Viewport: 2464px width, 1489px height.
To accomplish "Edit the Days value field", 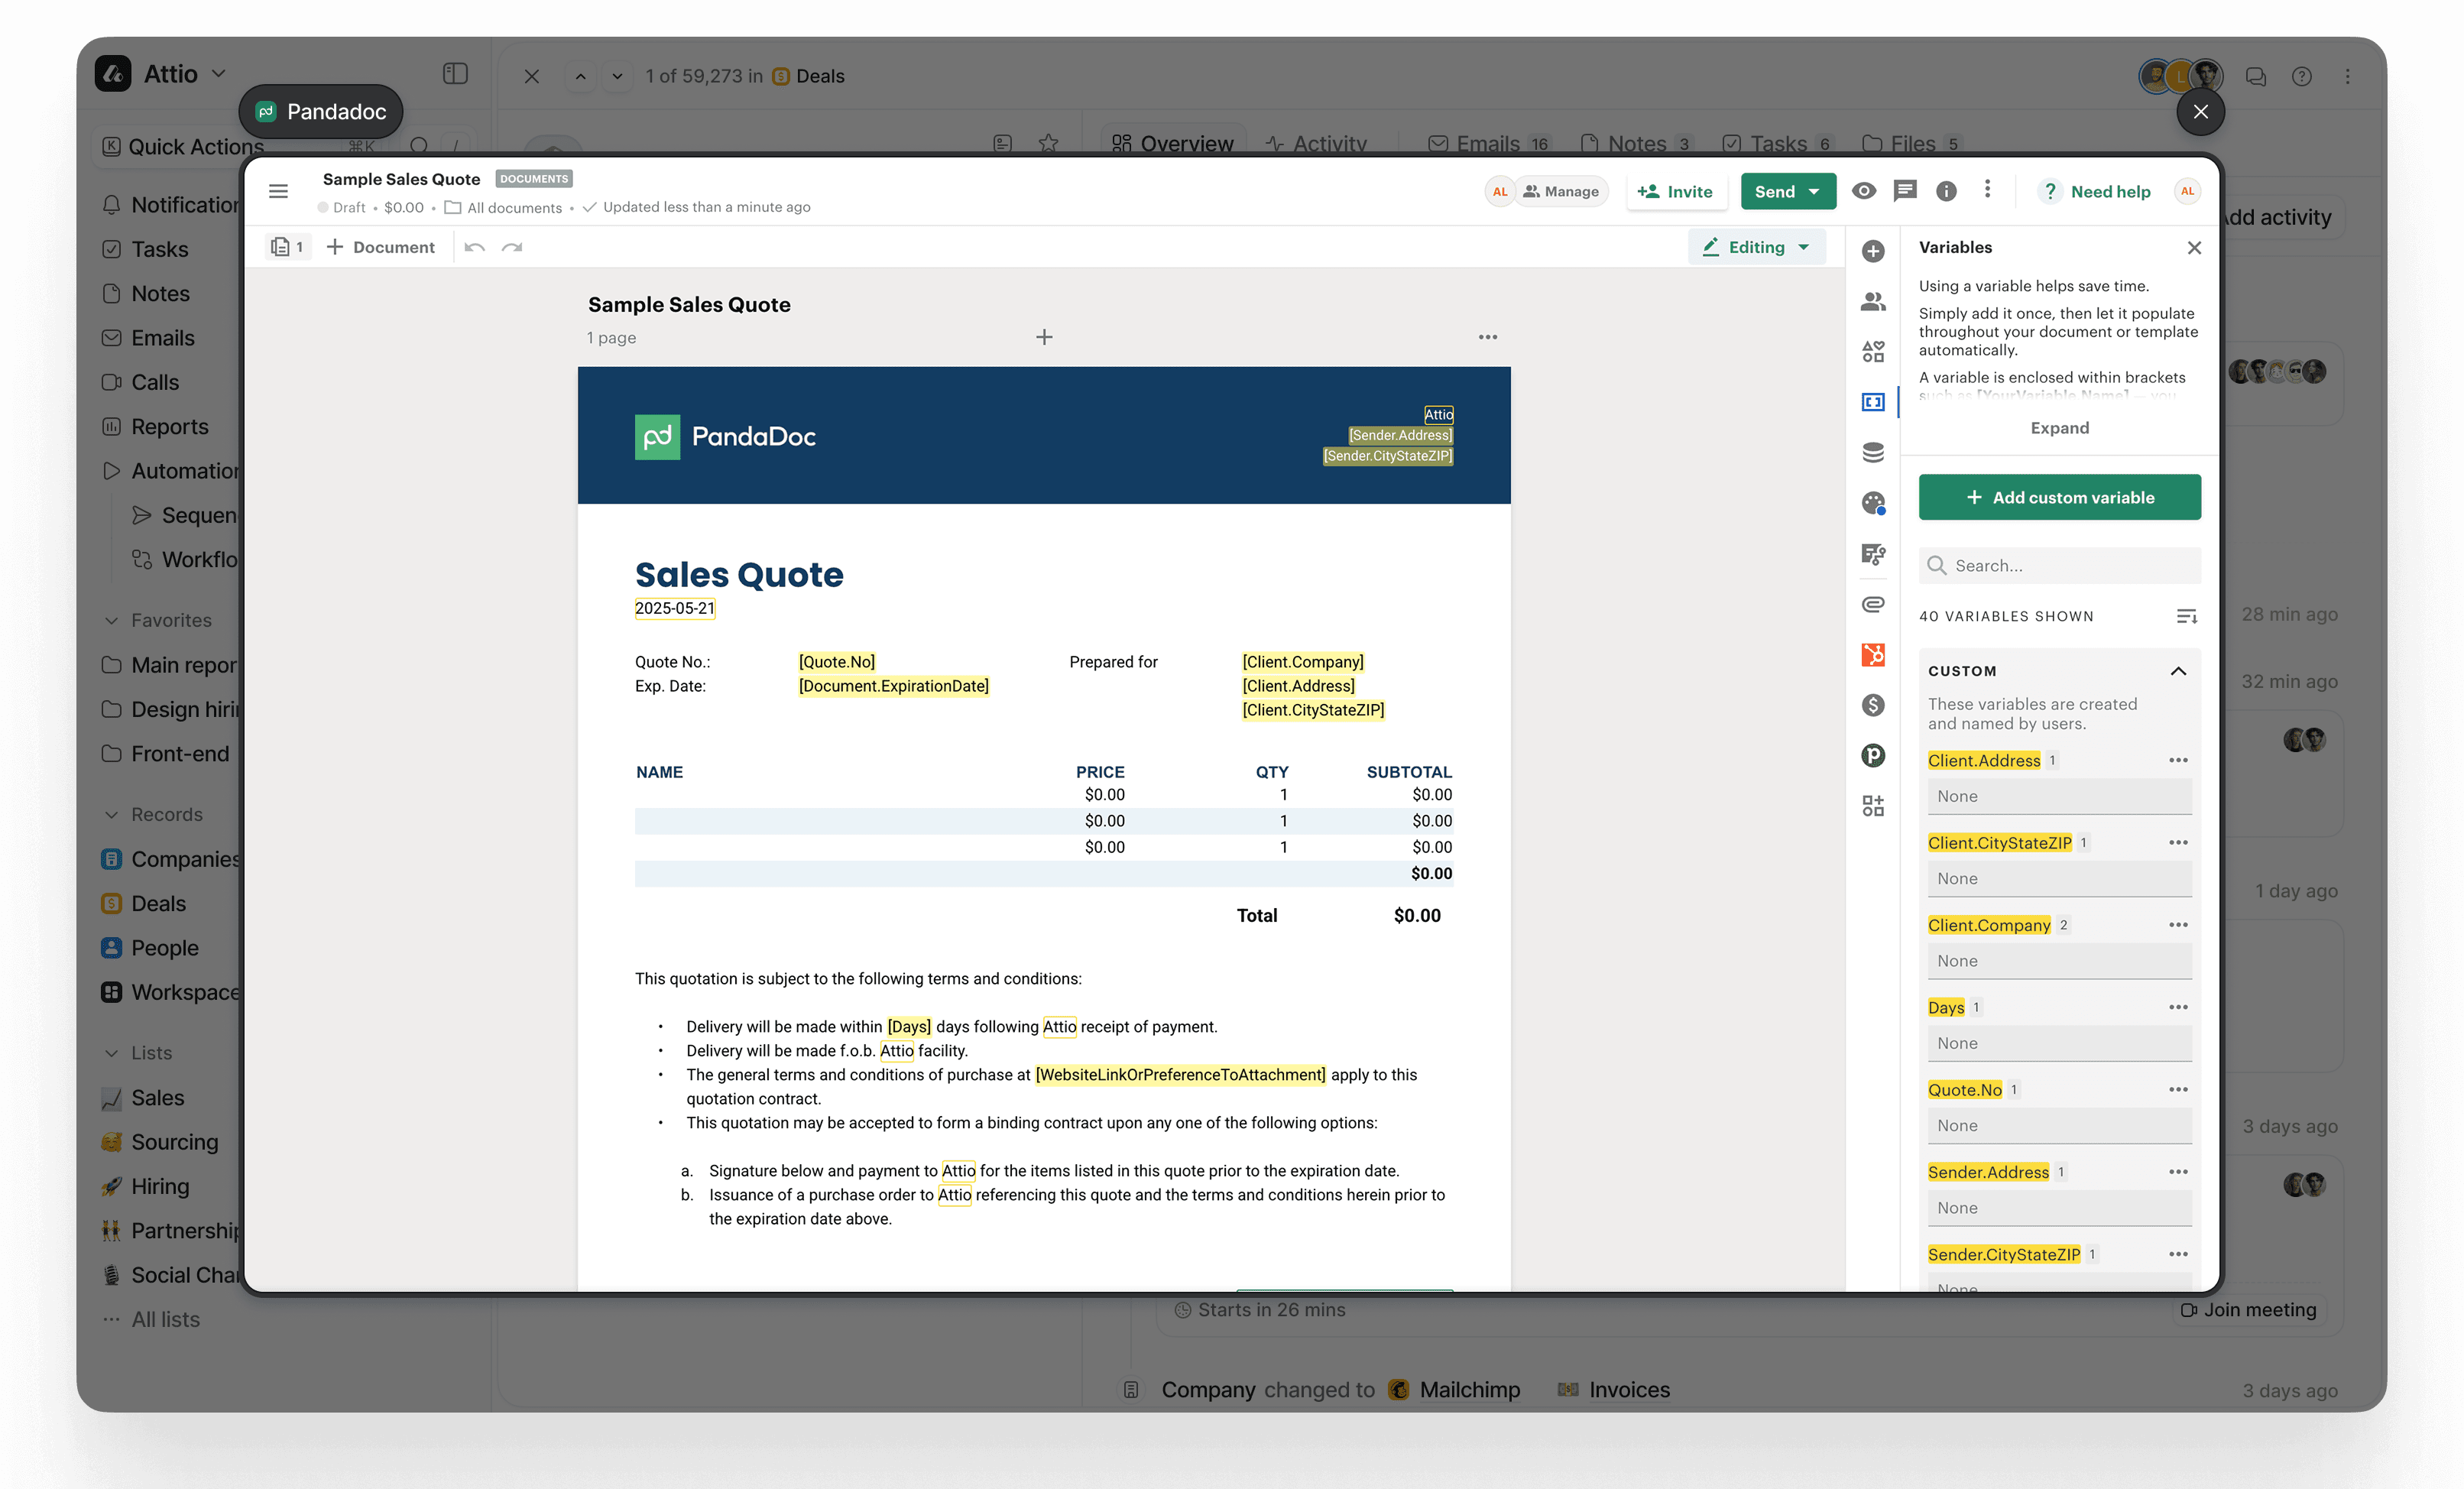I will tap(2059, 1043).
